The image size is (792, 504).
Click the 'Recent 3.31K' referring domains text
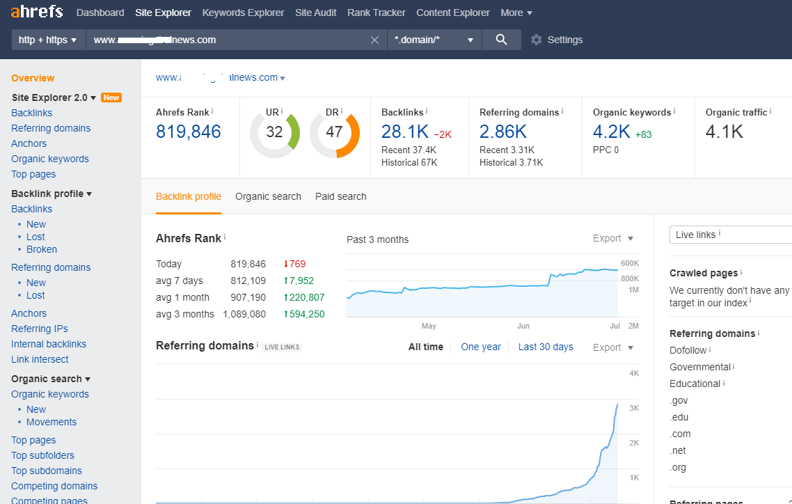coord(507,150)
